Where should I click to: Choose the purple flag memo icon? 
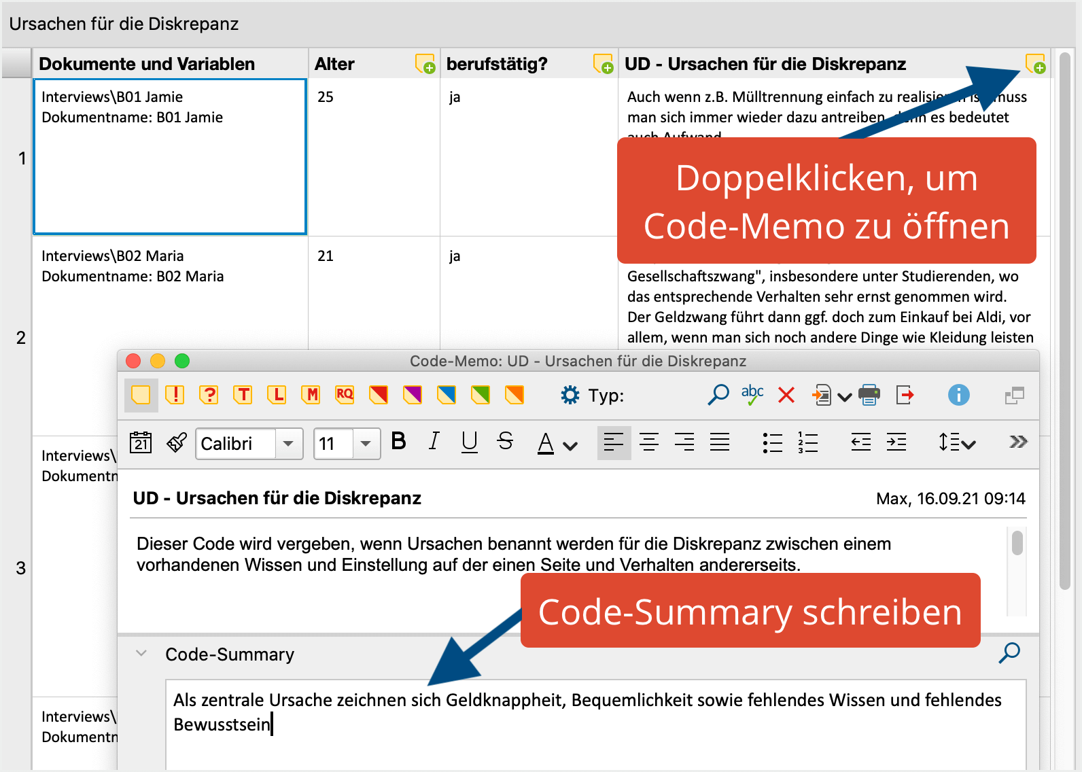pos(413,395)
